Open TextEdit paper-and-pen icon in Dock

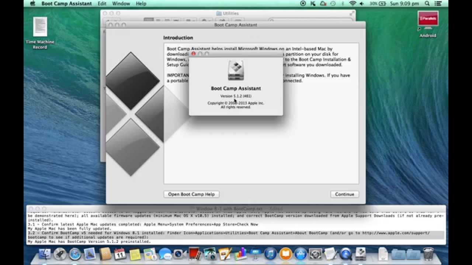coord(331,255)
